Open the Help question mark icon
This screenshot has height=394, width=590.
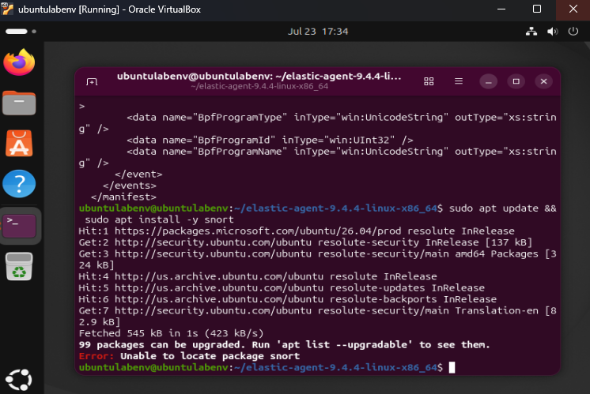19,184
